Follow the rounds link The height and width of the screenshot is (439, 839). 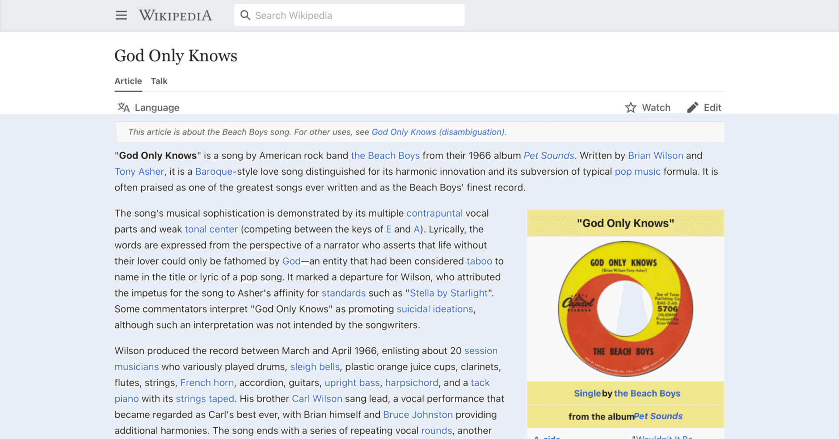437,431
